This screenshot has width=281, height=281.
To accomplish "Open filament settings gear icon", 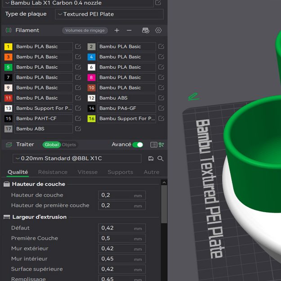I will pyautogui.click(x=158, y=31).
